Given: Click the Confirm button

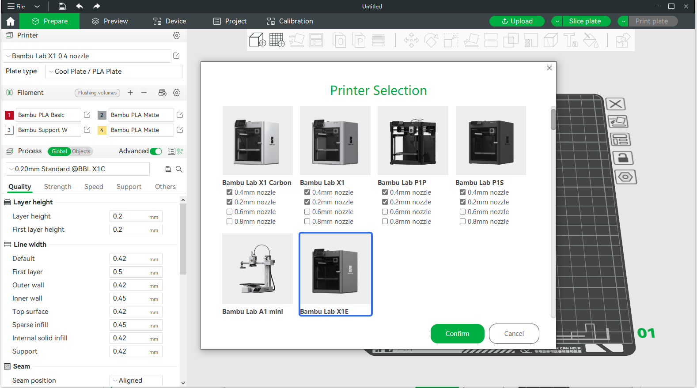Looking at the screenshot, I should (458, 334).
